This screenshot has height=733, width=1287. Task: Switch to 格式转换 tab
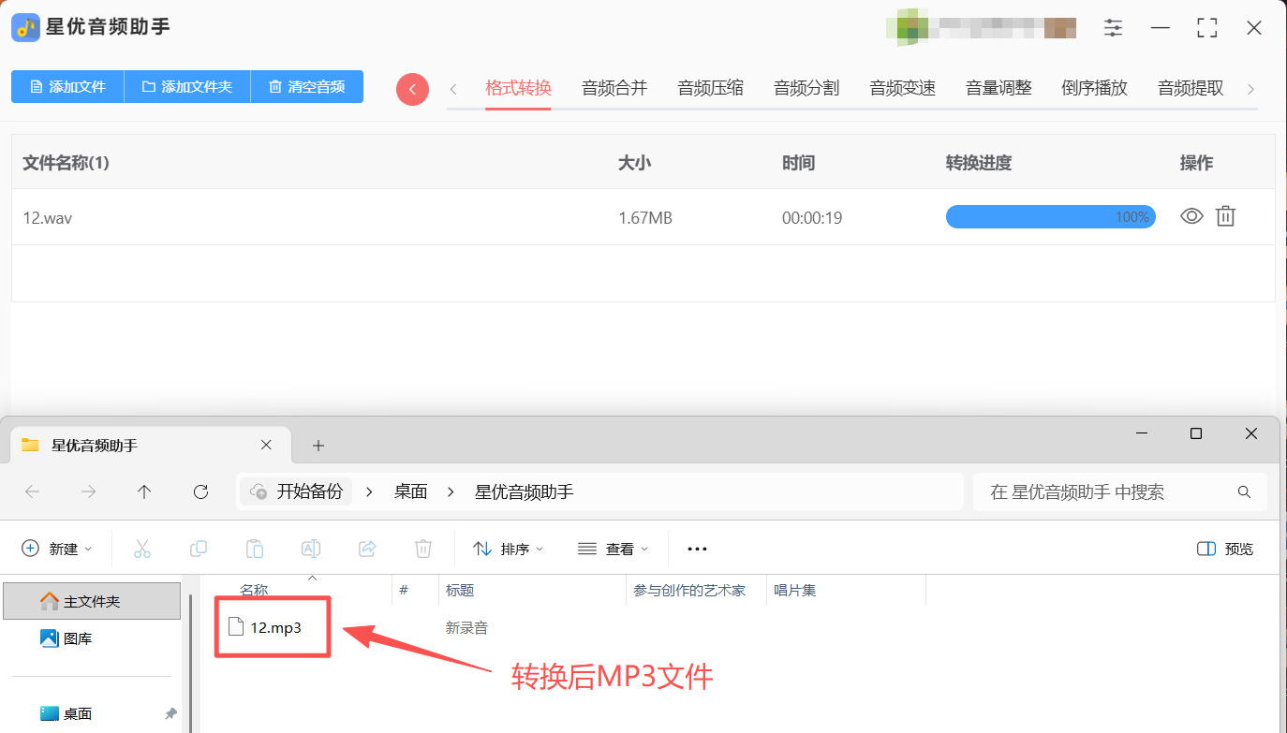coord(518,89)
